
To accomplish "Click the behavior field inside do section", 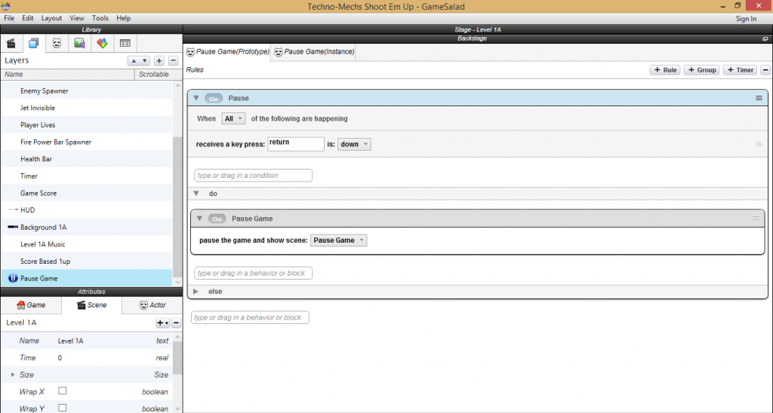I will pos(253,274).
